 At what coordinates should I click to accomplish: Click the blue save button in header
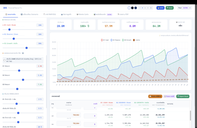160,8
